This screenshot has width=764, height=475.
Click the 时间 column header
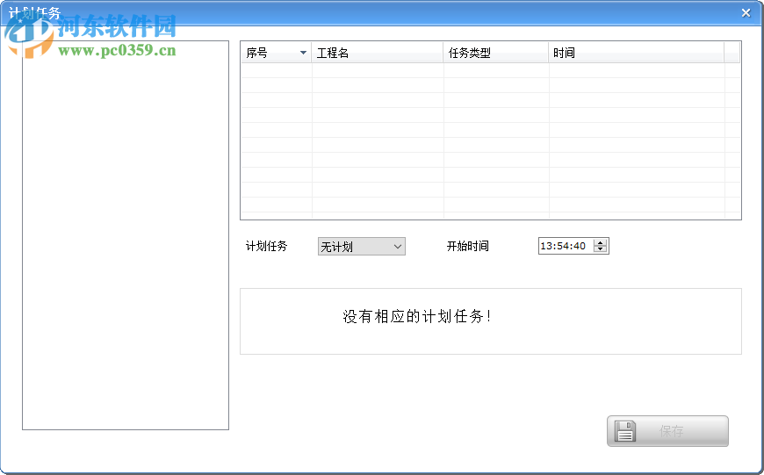pyautogui.click(x=637, y=53)
